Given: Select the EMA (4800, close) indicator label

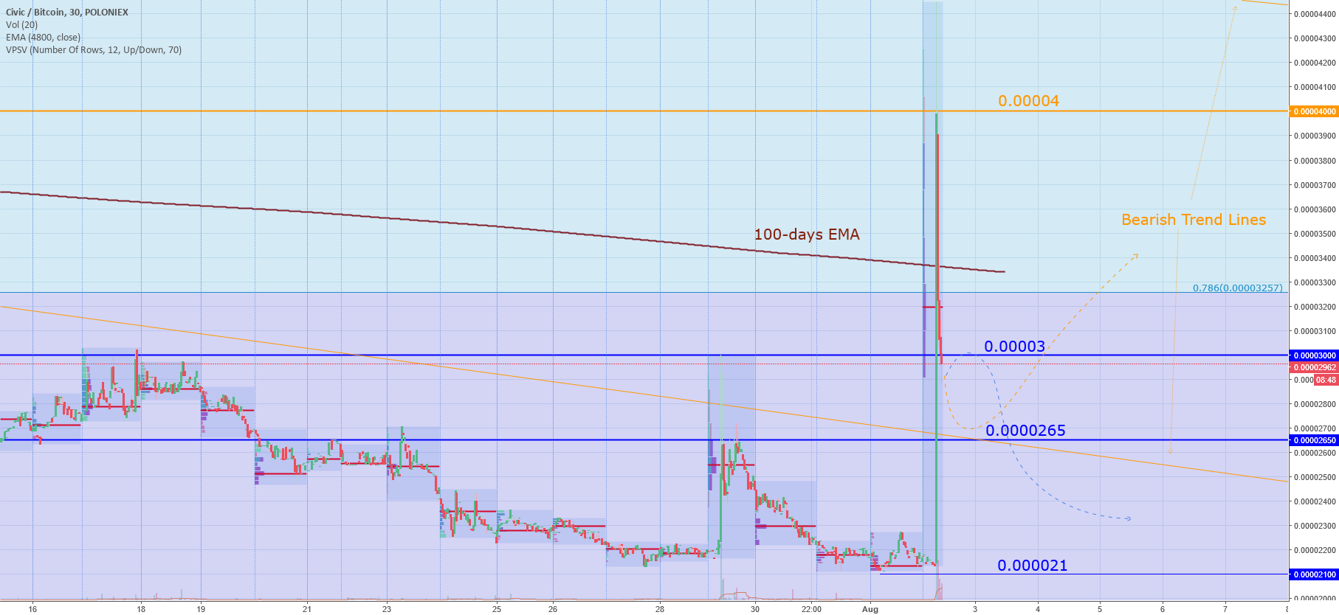Looking at the screenshot, I should click(44, 38).
